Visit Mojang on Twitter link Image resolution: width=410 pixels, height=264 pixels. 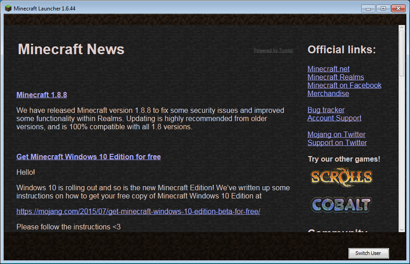pos(337,135)
